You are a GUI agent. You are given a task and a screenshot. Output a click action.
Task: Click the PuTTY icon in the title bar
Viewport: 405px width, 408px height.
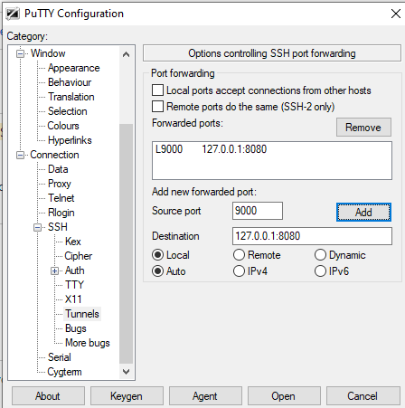pyautogui.click(x=13, y=14)
